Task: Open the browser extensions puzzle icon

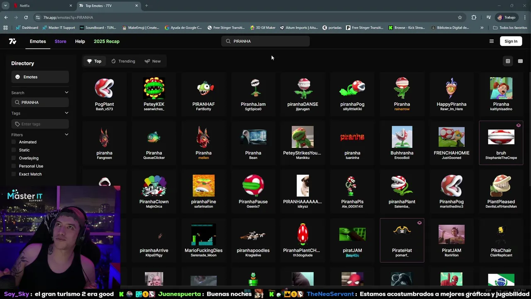Action: point(474,17)
